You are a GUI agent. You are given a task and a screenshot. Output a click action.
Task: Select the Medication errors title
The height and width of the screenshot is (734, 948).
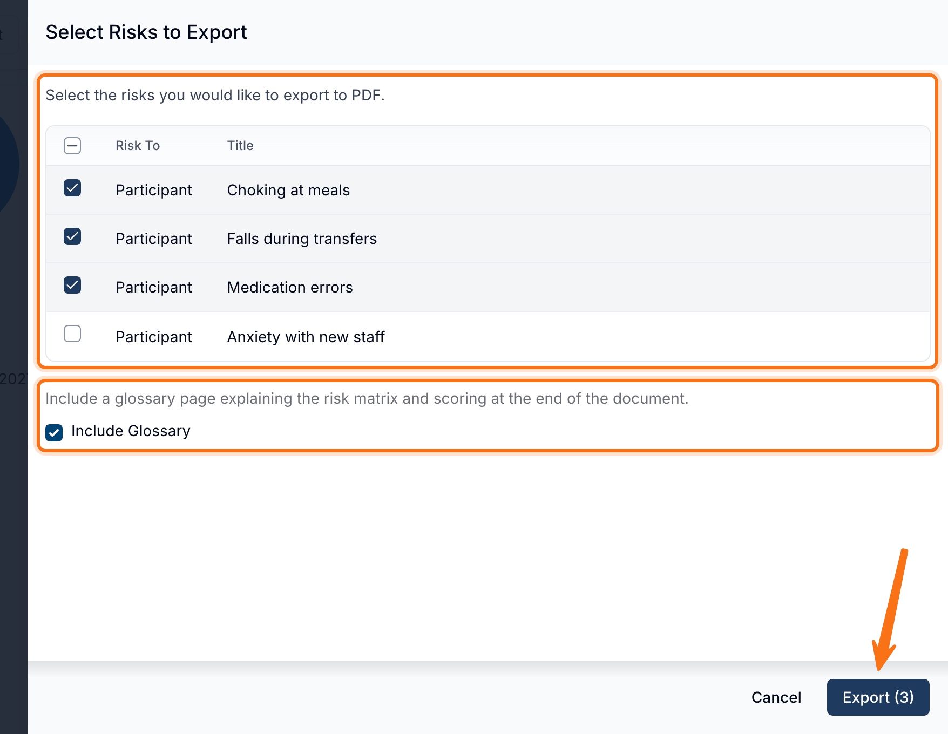click(290, 287)
